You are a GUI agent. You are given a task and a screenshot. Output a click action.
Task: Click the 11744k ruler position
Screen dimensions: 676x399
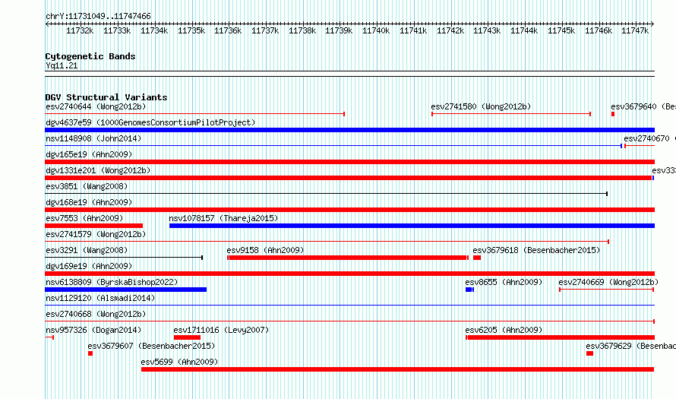[x=524, y=30]
